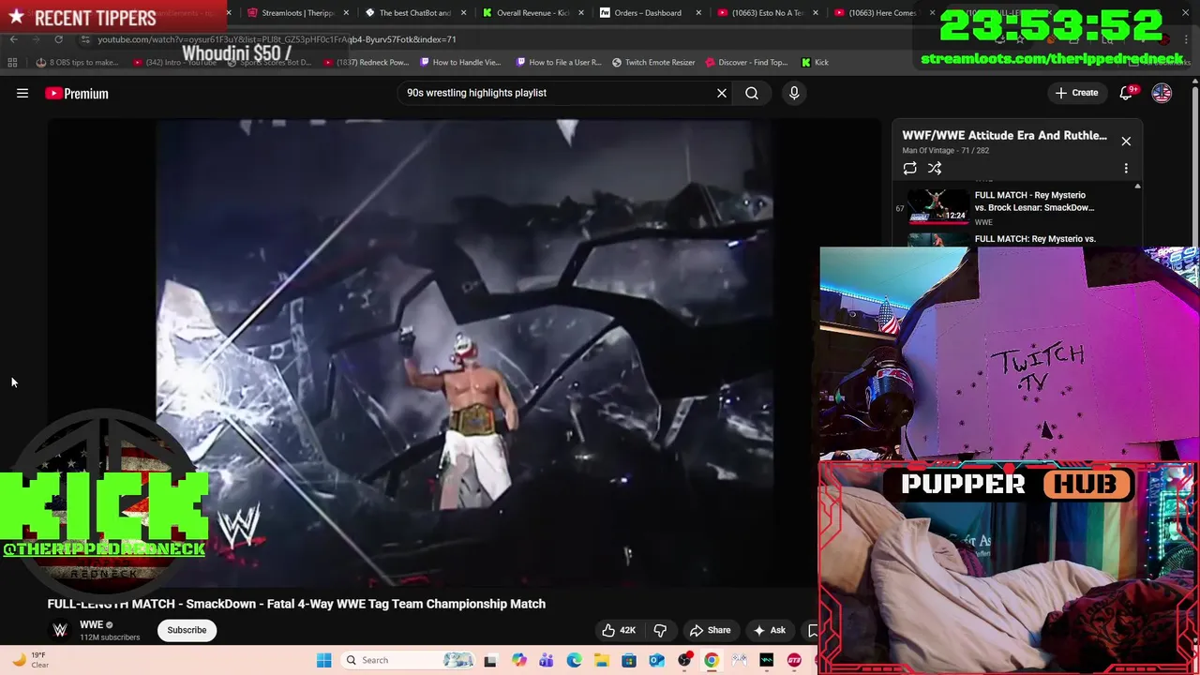Switch to the Overall Revenue Kick tab

pos(532,13)
